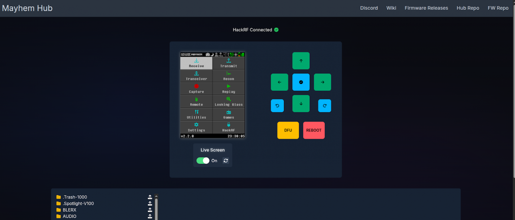Expand the BLERX folder
Image resolution: width=515 pixels, height=220 pixels.
pyautogui.click(x=69, y=210)
